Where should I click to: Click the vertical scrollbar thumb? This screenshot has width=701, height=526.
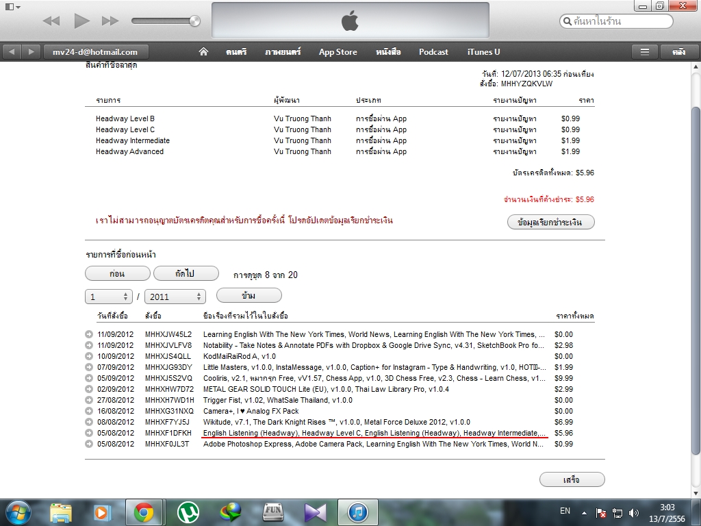[x=696, y=280]
